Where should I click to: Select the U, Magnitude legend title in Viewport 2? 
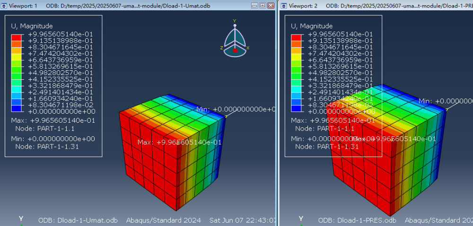[312, 26]
